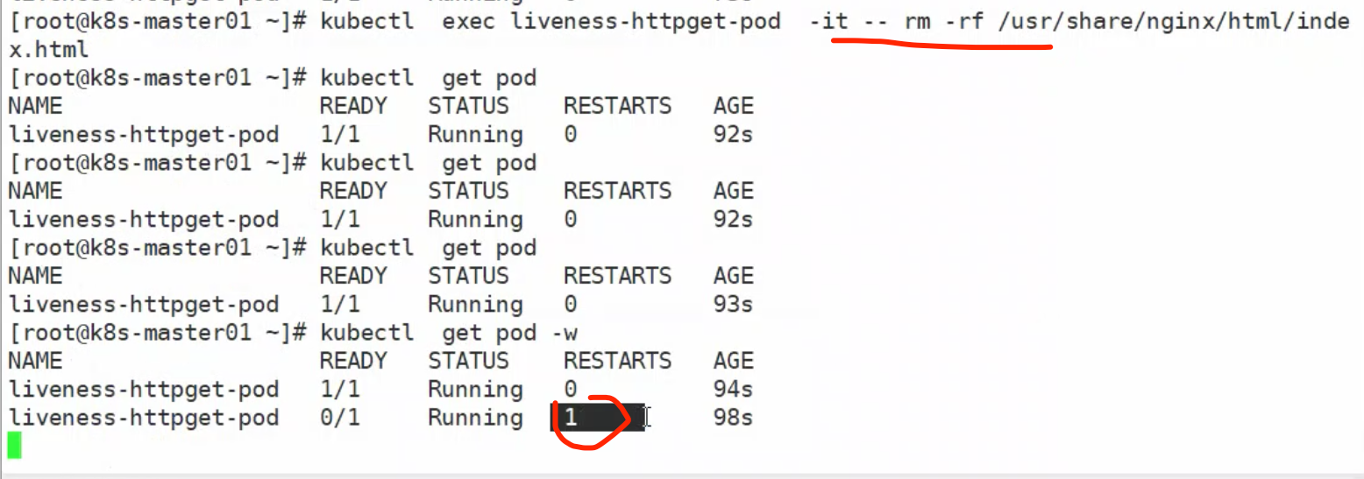Click the wrapped "x.html" text

click(x=48, y=49)
